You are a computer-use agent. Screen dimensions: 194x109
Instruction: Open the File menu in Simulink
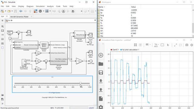[2, 6]
